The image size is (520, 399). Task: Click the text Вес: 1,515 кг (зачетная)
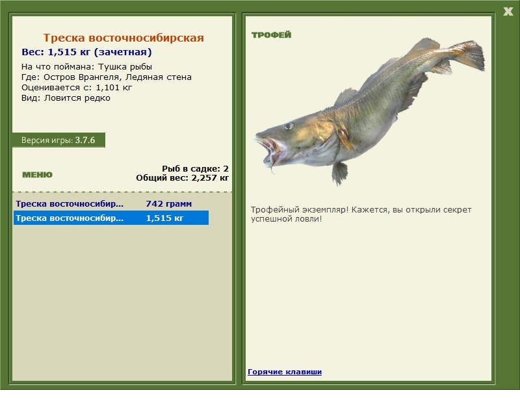tap(86, 52)
